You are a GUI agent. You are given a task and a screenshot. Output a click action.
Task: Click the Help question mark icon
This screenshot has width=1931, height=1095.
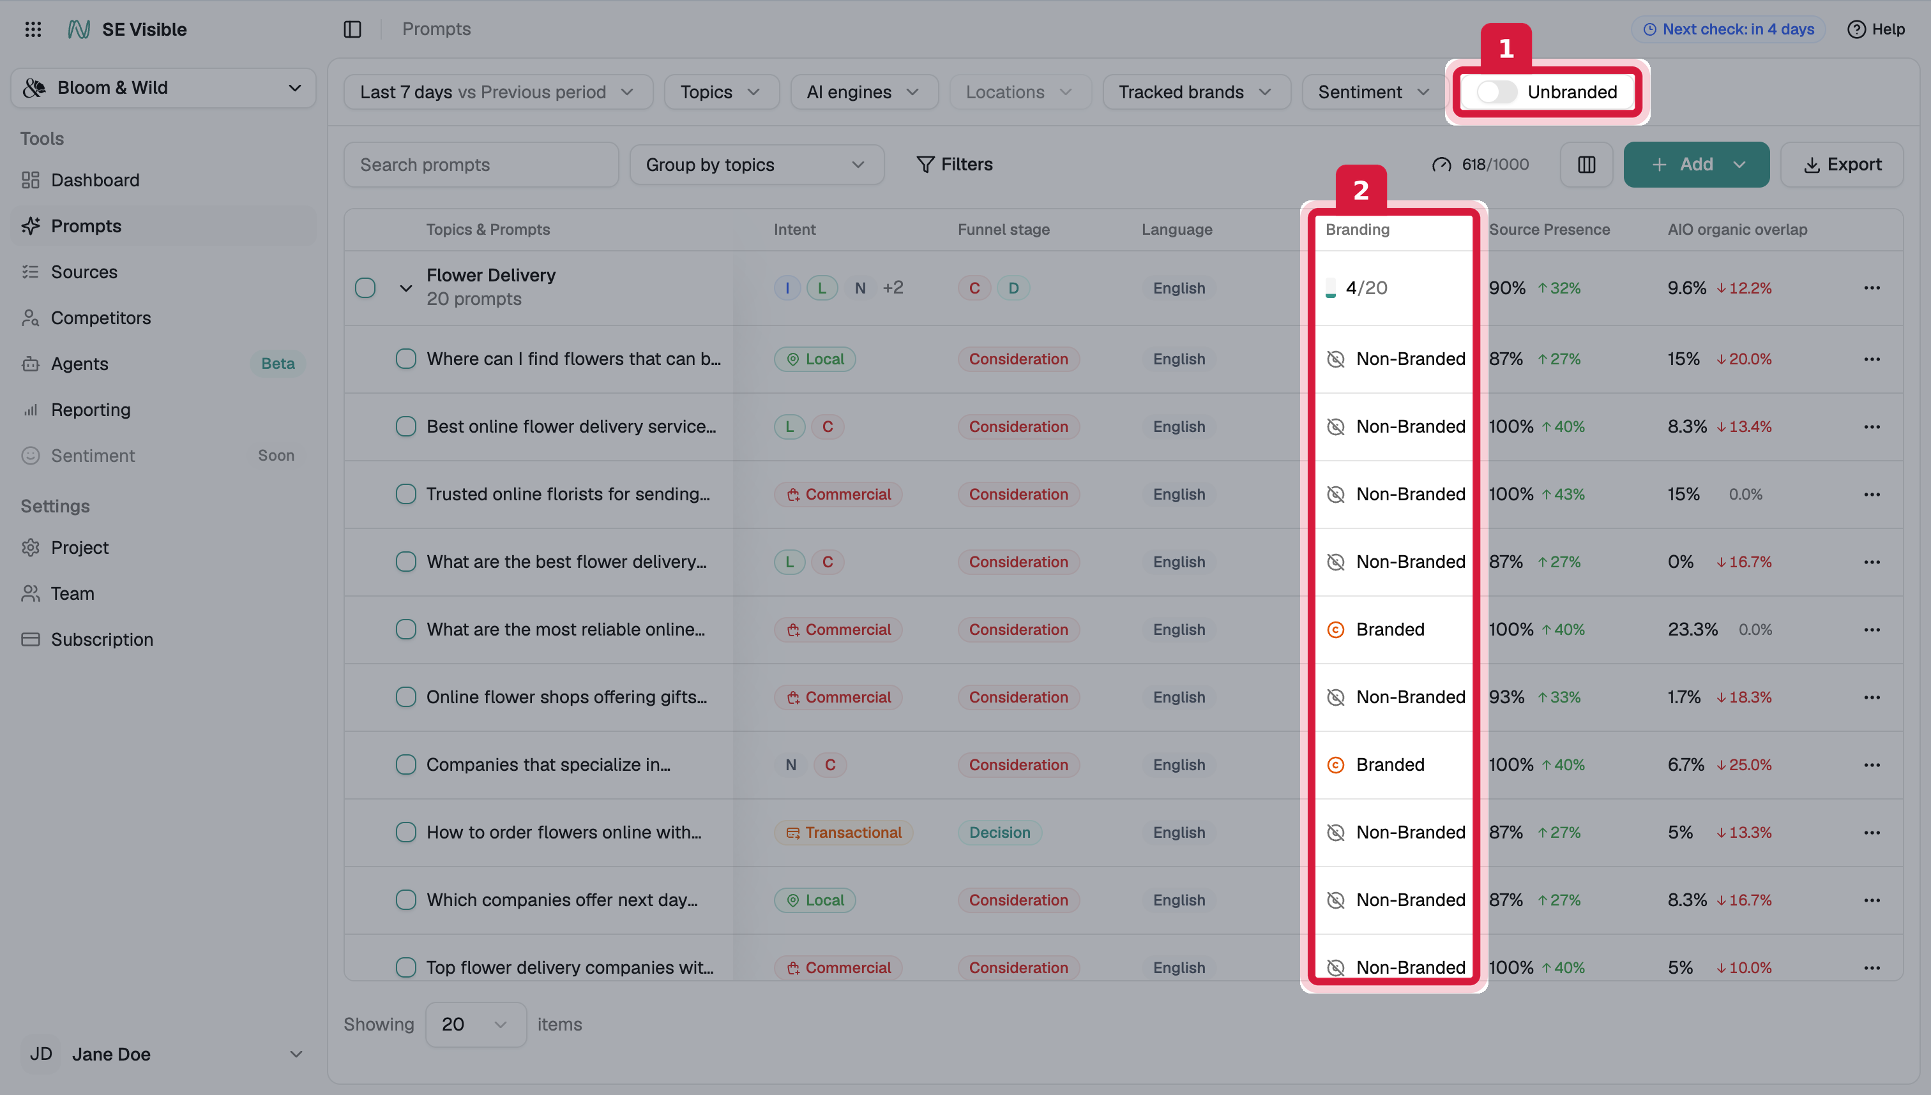pyautogui.click(x=1856, y=29)
